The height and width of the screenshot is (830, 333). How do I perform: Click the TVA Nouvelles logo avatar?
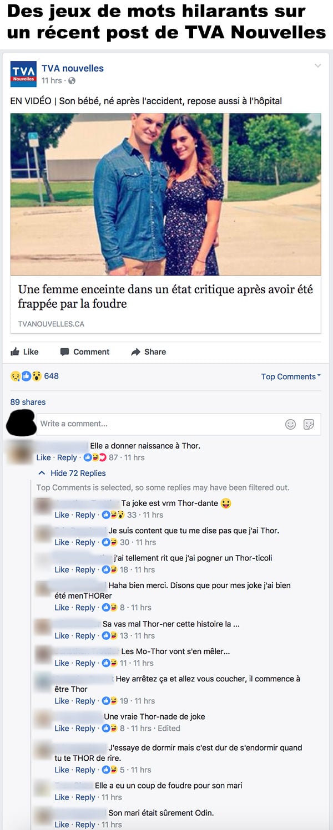[23, 74]
